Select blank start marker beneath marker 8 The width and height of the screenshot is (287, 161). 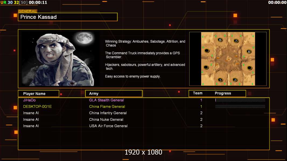pos(249,68)
